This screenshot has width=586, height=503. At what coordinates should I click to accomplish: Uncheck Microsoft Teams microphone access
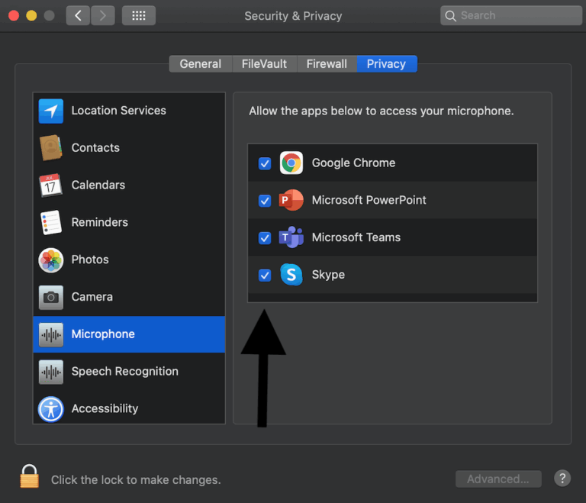(x=265, y=238)
